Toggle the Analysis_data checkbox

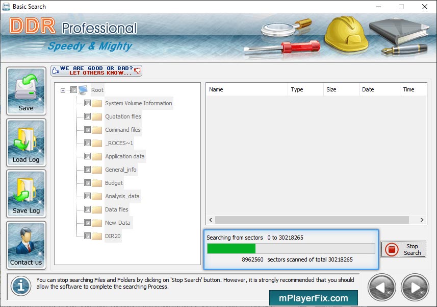(88, 196)
